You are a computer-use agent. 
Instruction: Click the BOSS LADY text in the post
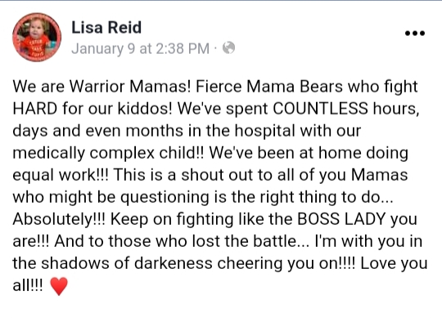(x=341, y=218)
